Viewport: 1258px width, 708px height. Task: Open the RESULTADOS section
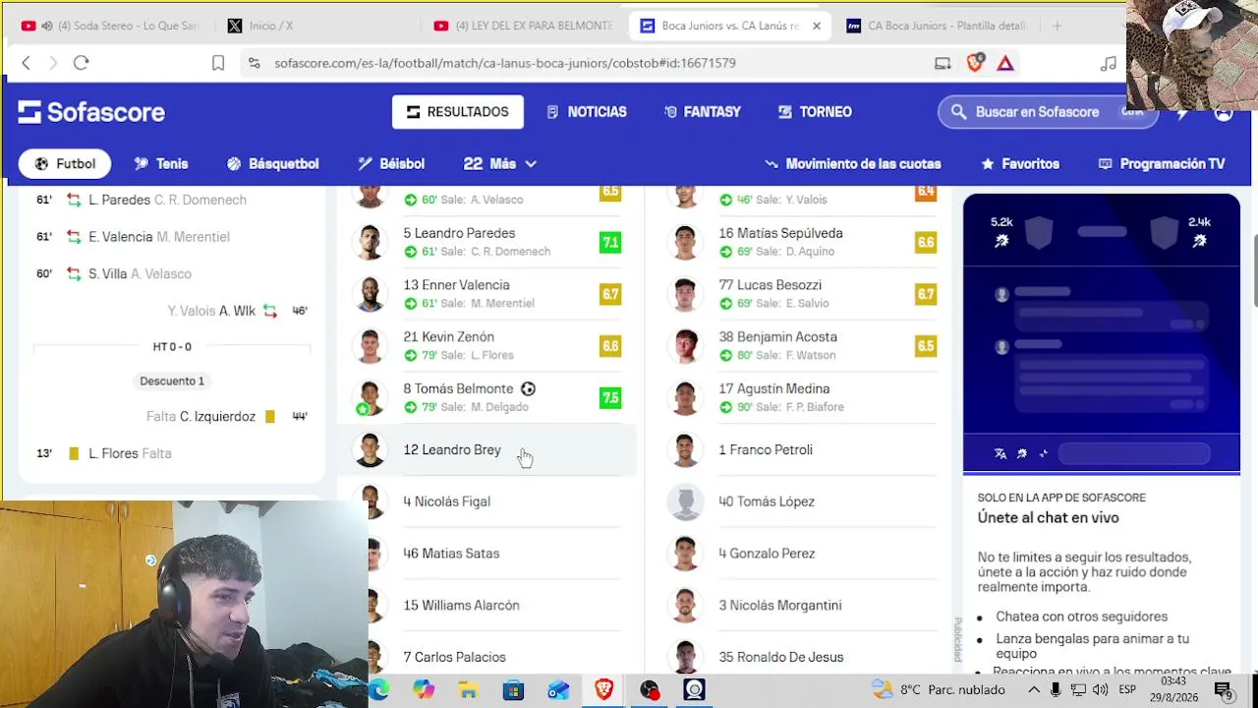(458, 112)
